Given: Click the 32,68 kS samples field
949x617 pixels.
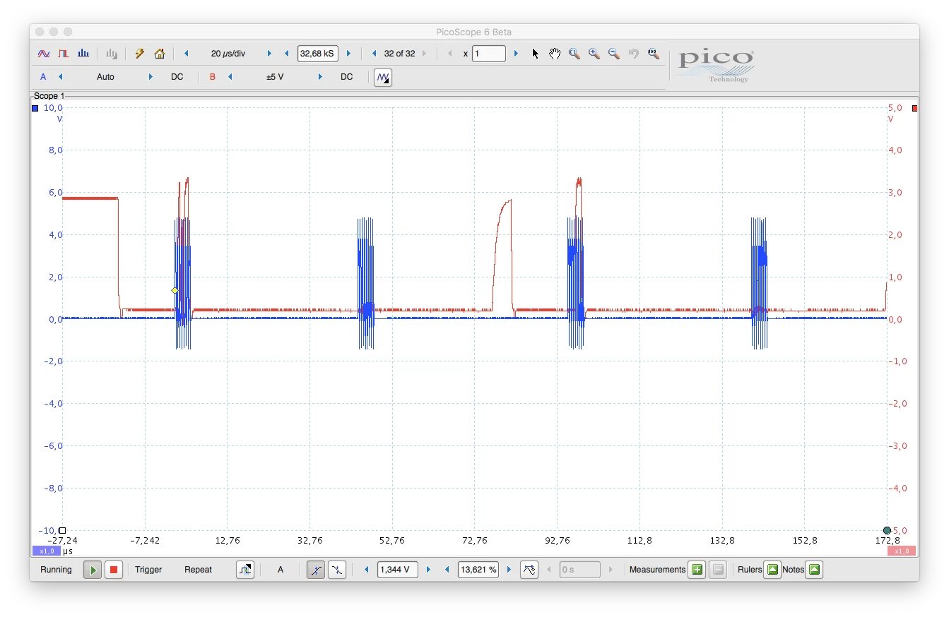Looking at the screenshot, I should pos(318,54).
